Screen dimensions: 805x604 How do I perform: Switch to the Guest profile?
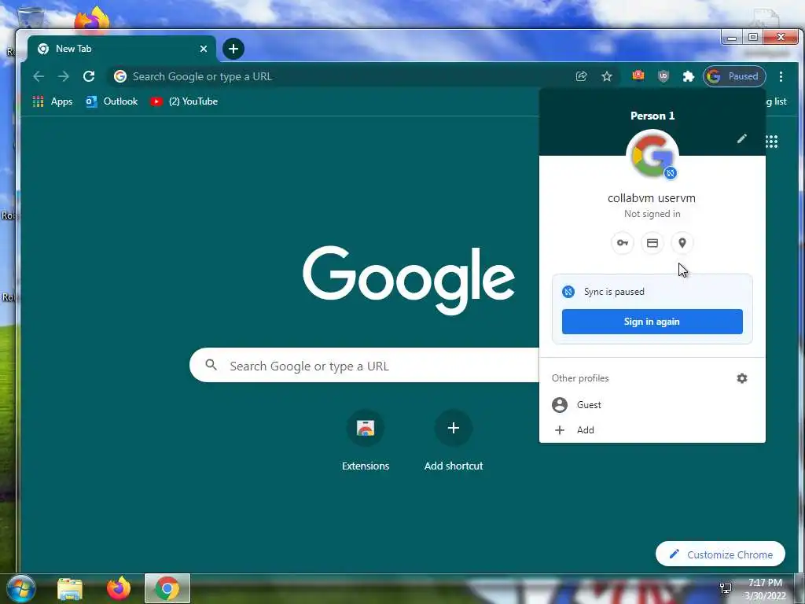tap(652, 405)
